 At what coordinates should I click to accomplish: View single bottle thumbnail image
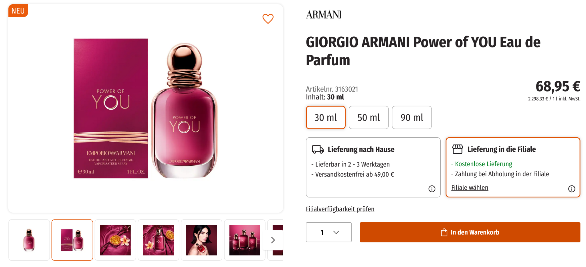pyautogui.click(x=29, y=240)
